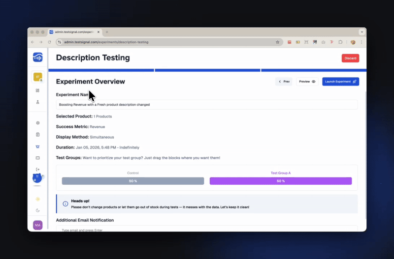Click the TestSignal logo in sidebar
394x259 pixels.
pos(38,57)
